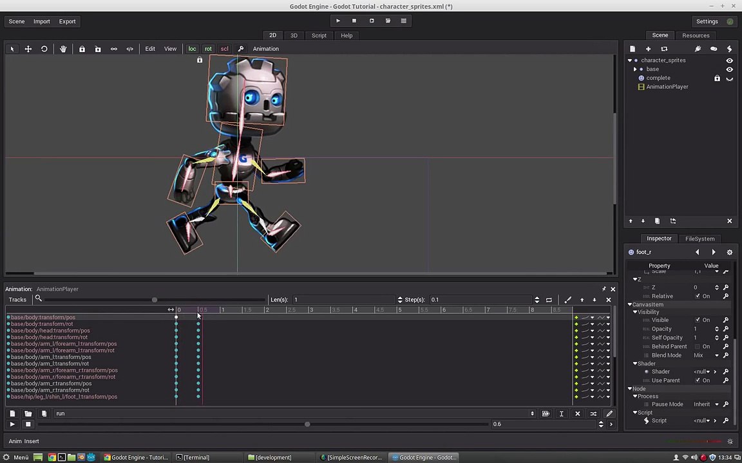Activate the Pan hand tool
The height and width of the screenshot is (463, 742).
[63, 49]
